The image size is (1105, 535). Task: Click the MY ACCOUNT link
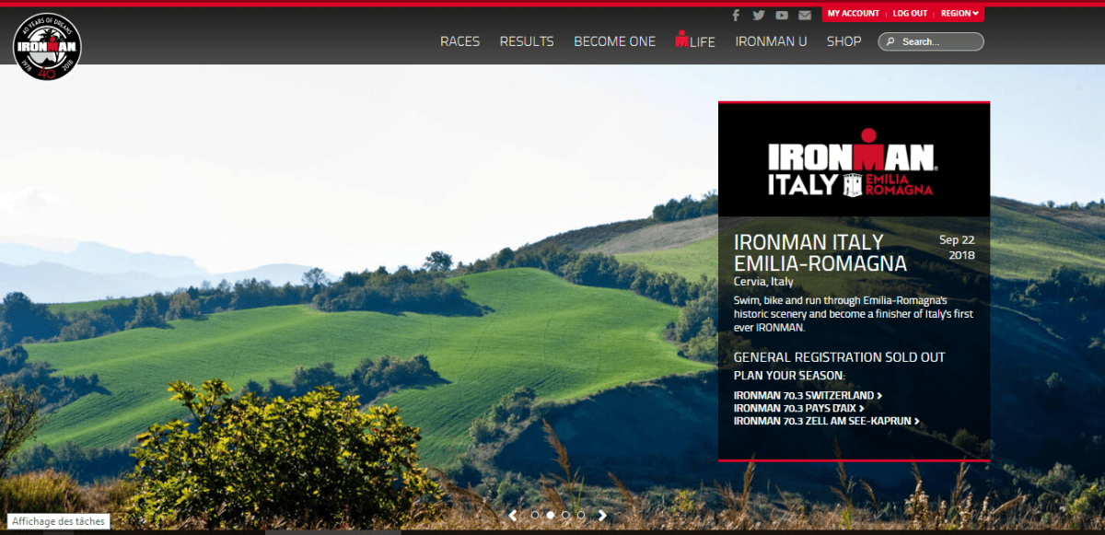(x=853, y=14)
